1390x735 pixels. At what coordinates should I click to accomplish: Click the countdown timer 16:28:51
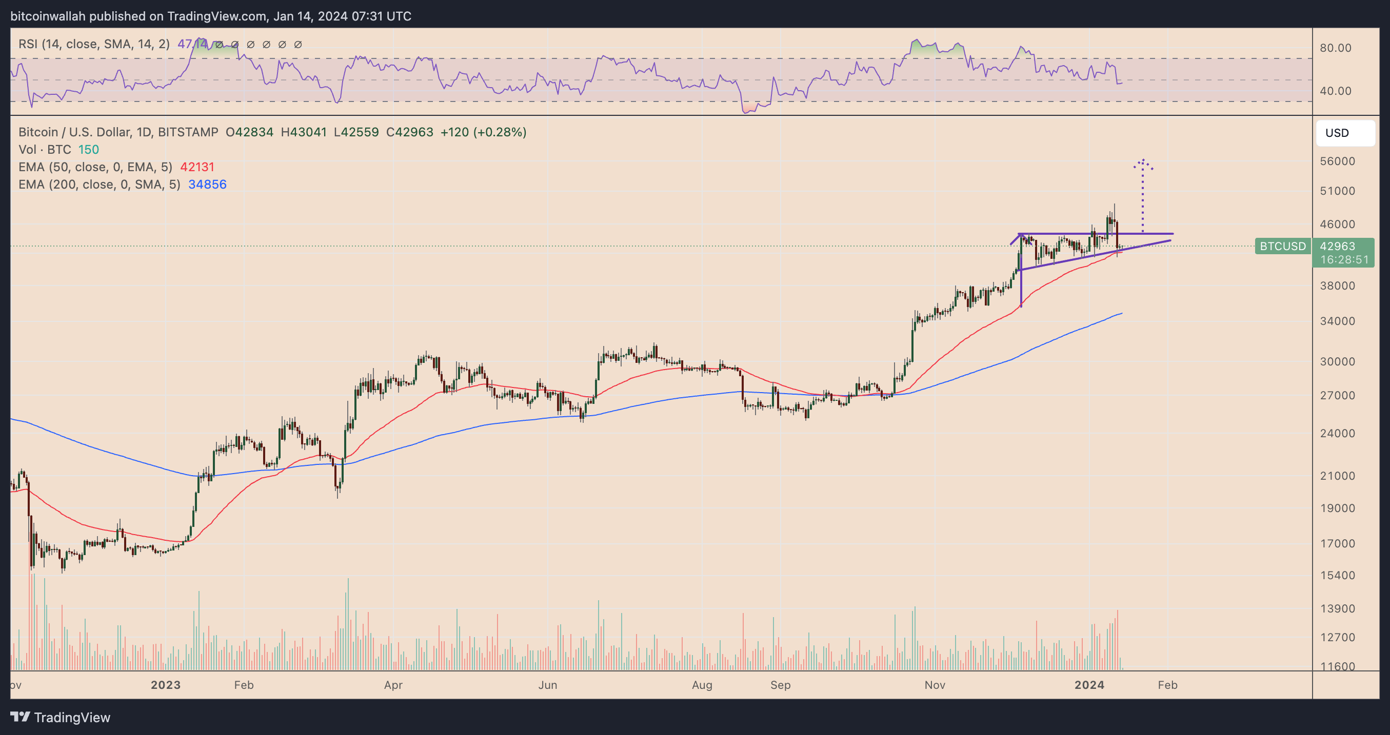1344,260
